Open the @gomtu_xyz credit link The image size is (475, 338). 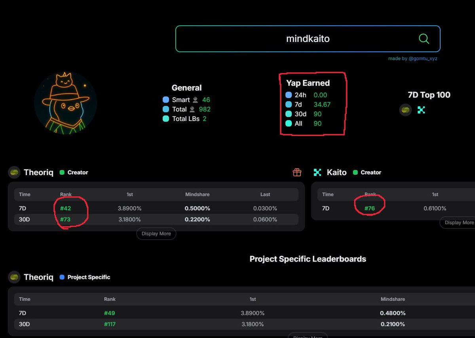[x=423, y=59]
